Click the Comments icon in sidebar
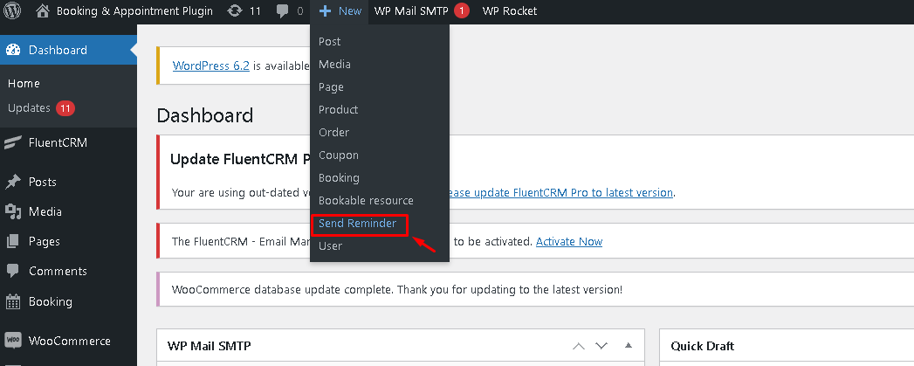This screenshot has width=914, height=366. pos(13,272)
